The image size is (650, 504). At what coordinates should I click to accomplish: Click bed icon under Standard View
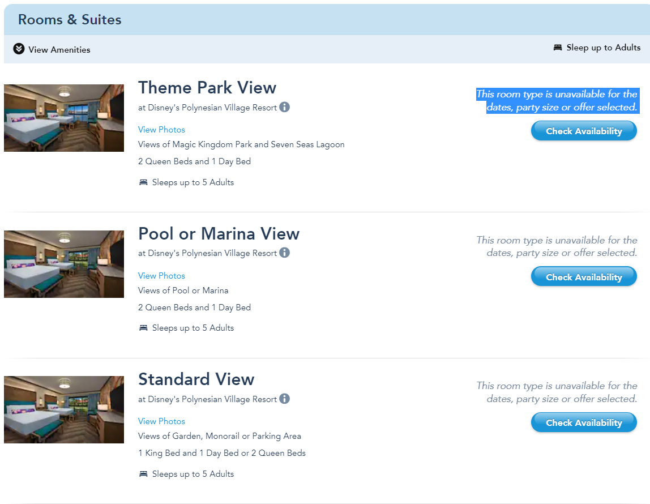click(x=143, y=474)
